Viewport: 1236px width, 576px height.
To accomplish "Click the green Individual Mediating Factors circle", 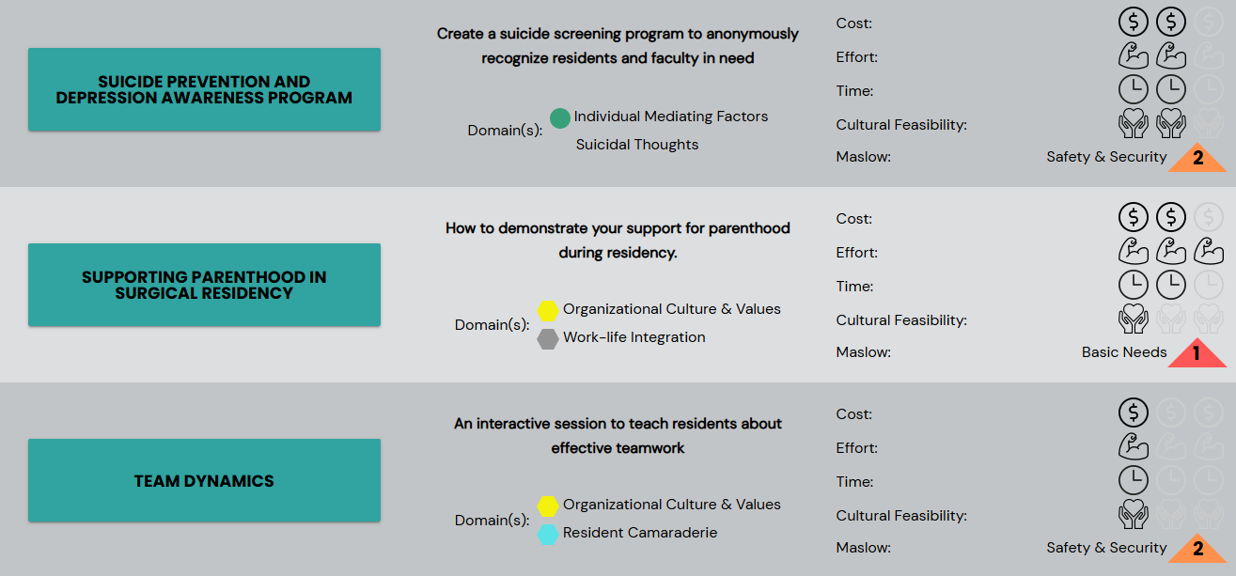I will [559, 117].
